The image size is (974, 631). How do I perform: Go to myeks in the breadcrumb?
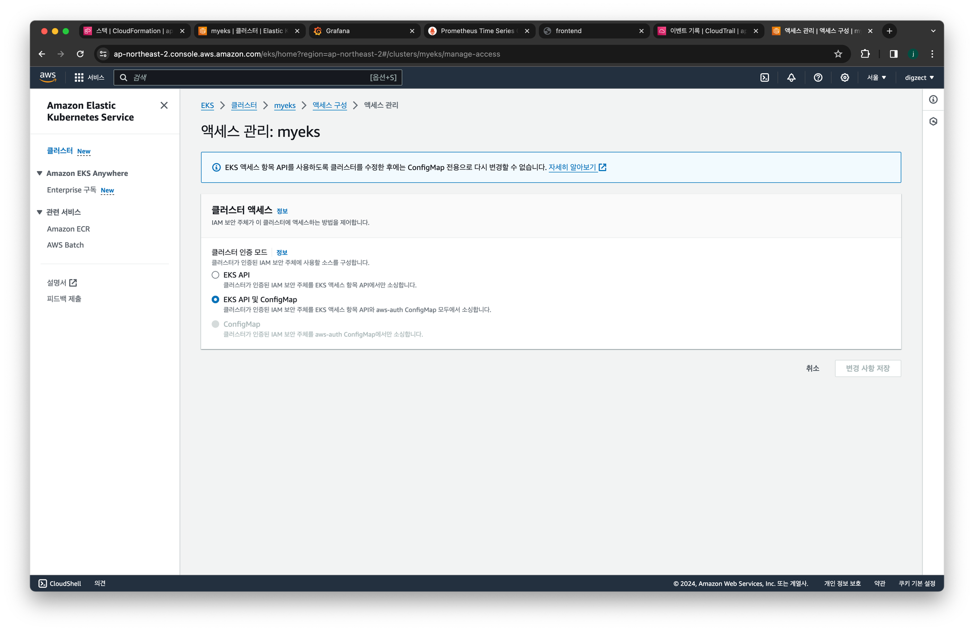[285, 105]
